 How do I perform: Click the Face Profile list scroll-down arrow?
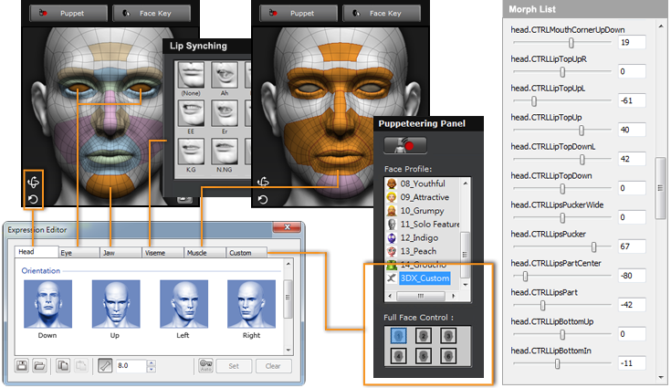[x=466, y=285]
